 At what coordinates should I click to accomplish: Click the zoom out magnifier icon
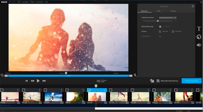[x=2, y=75]
